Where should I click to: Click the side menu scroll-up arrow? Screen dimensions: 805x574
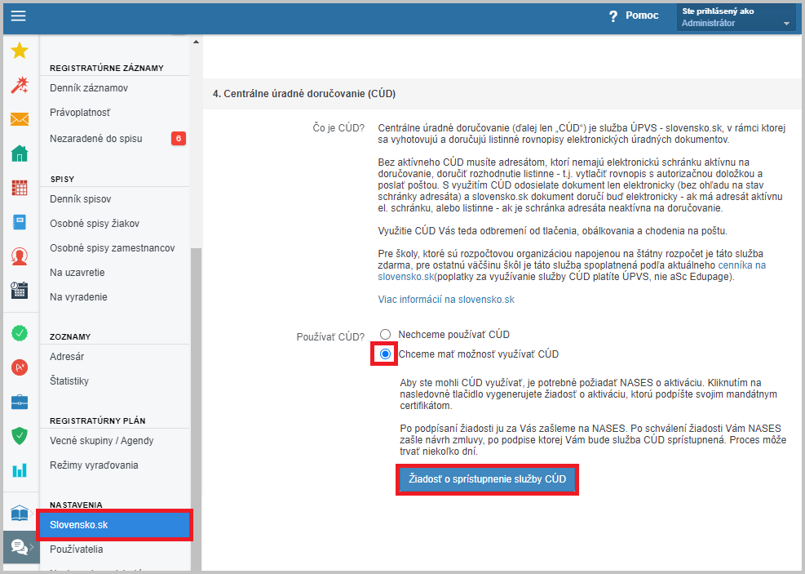pos(196,42)
